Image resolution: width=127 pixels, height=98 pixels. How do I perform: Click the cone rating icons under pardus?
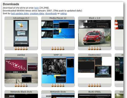(x=21, y=85)
